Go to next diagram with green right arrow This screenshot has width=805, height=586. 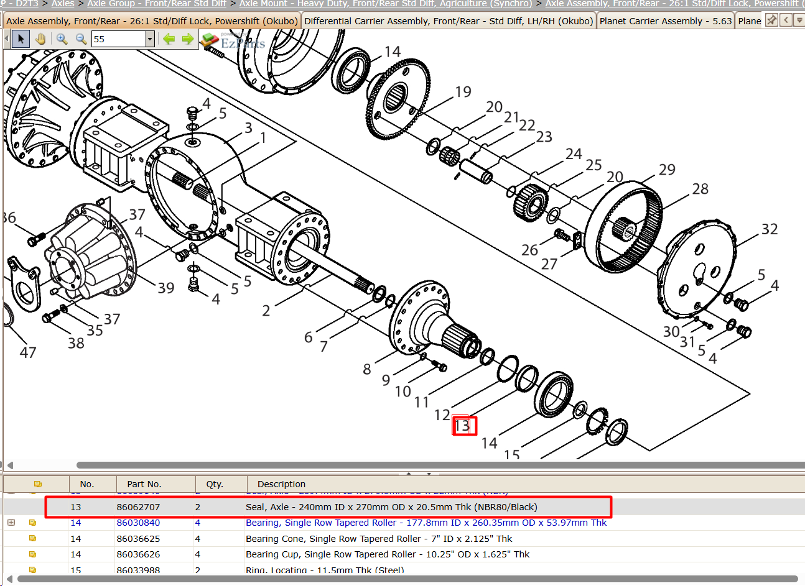click(x=188, y=39)
